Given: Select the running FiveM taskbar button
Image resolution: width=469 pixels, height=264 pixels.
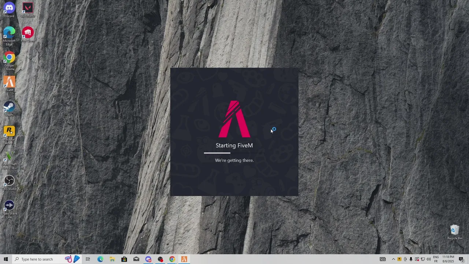Looking at the screenshot, I should coord(184,259).
